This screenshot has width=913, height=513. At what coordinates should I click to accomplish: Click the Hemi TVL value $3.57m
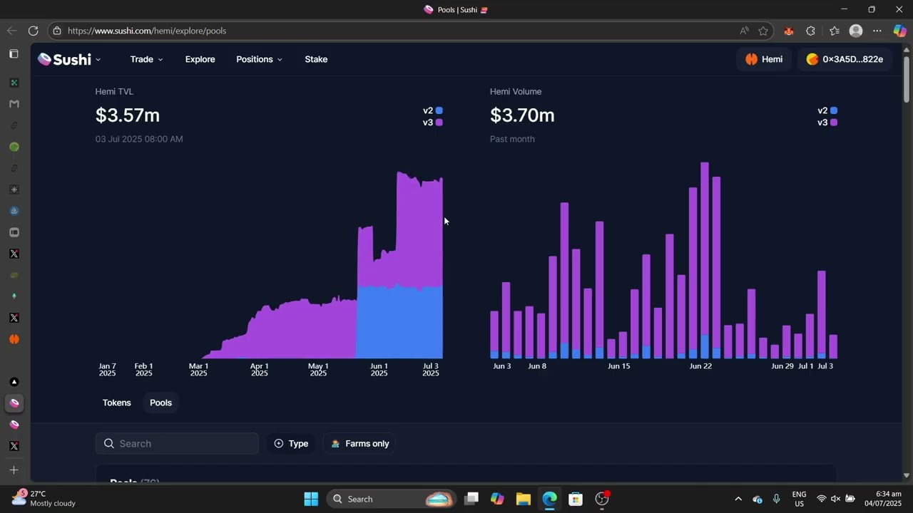(x=128, y=115)
